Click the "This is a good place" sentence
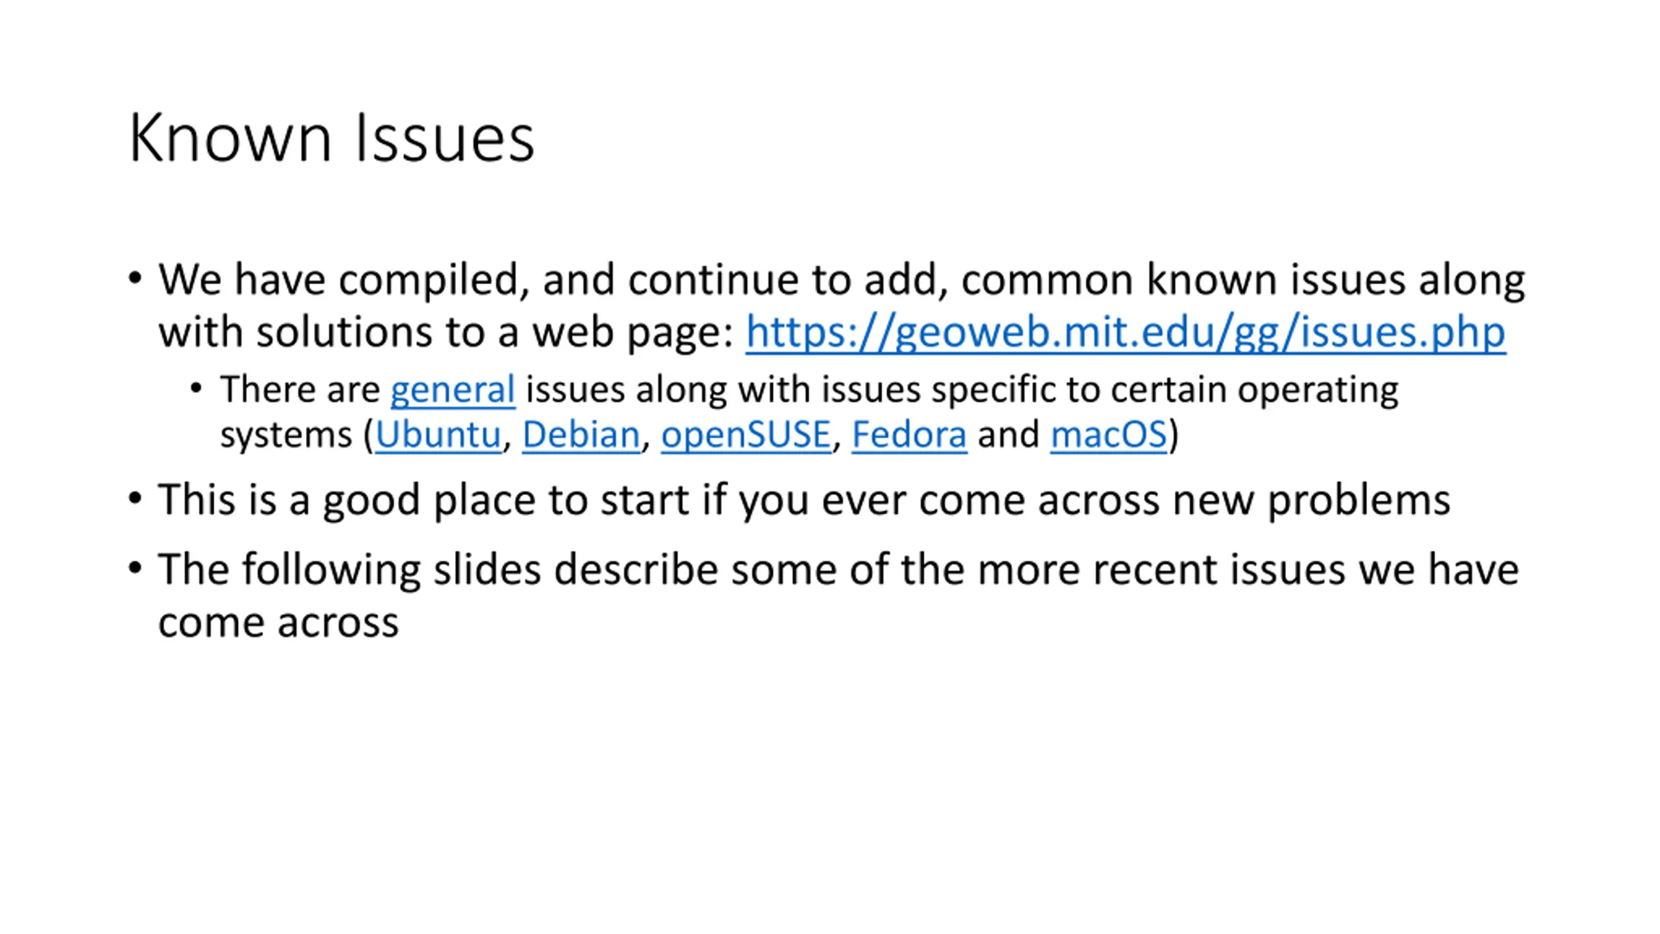The width and height of the screenshot is (1660, 934). pyautogui.click(x=804, y=501)
